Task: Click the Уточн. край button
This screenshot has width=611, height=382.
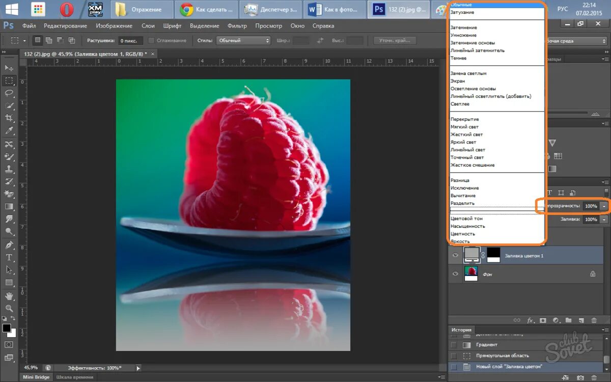Action: 395,40
